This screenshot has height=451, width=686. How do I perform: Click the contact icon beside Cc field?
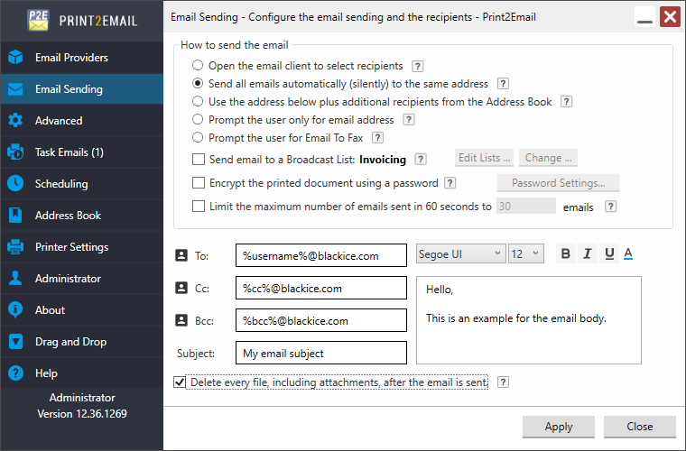pos(181,288)
